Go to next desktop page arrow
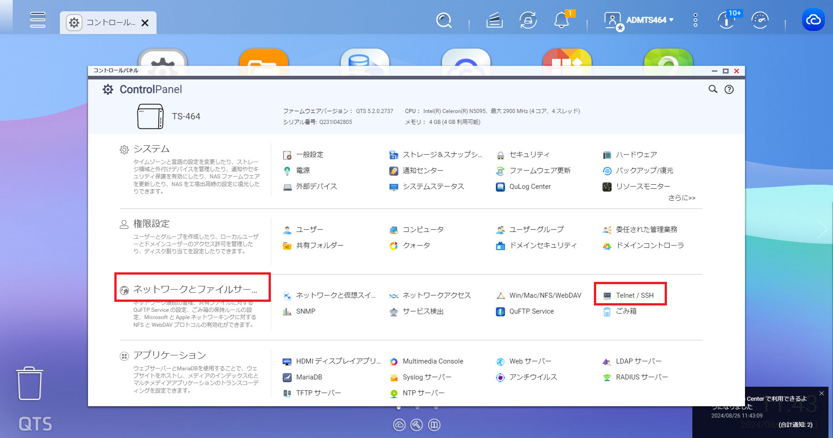The width and height of the screenshot is (833, 438). (823, 230)
